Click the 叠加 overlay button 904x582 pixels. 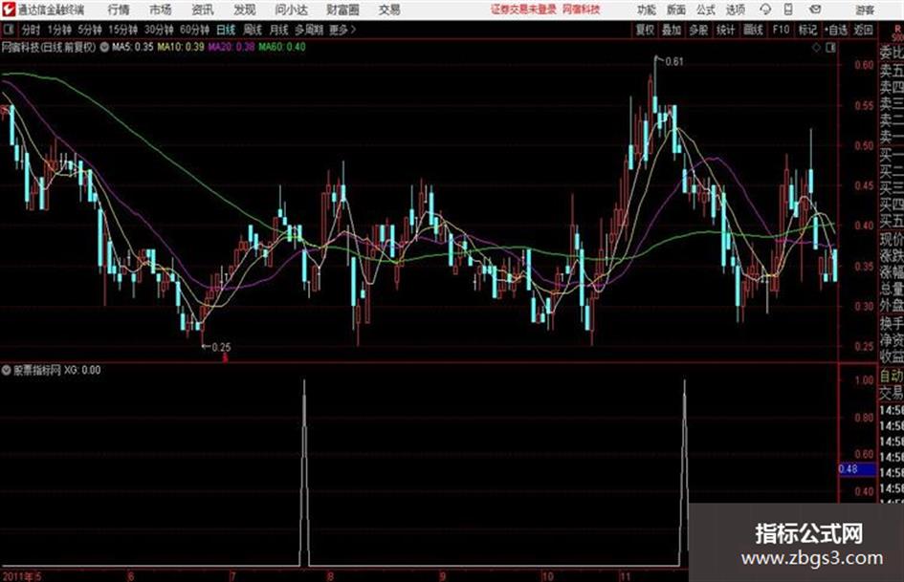point(672,30)
